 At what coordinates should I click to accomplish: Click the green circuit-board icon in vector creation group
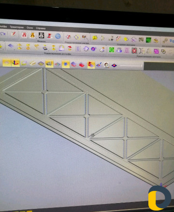tap(148, 40)
